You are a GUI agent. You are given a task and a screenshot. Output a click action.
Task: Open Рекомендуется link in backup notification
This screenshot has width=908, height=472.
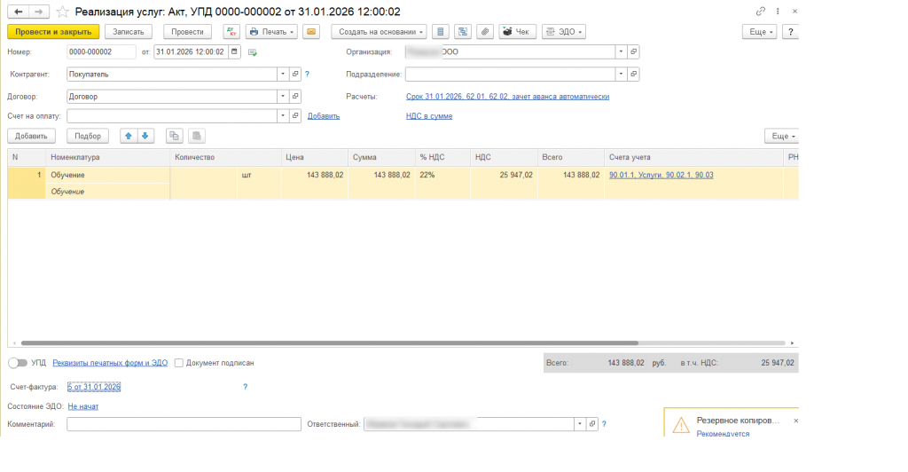[x=723, y=434]
